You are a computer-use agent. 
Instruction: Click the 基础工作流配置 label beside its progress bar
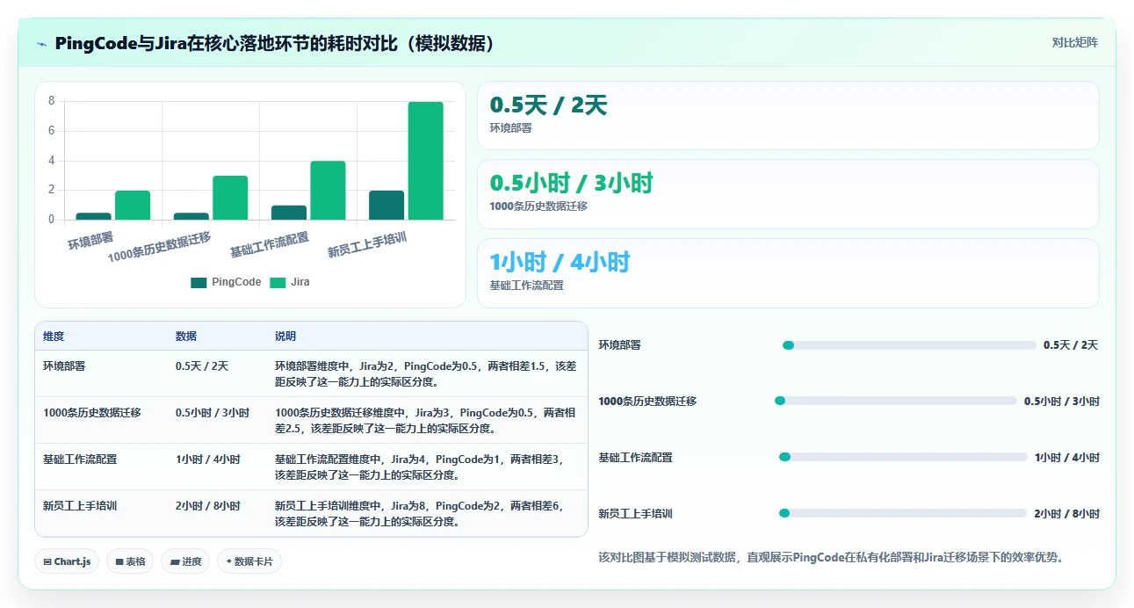pyautogui.click(x=635, y=458)
